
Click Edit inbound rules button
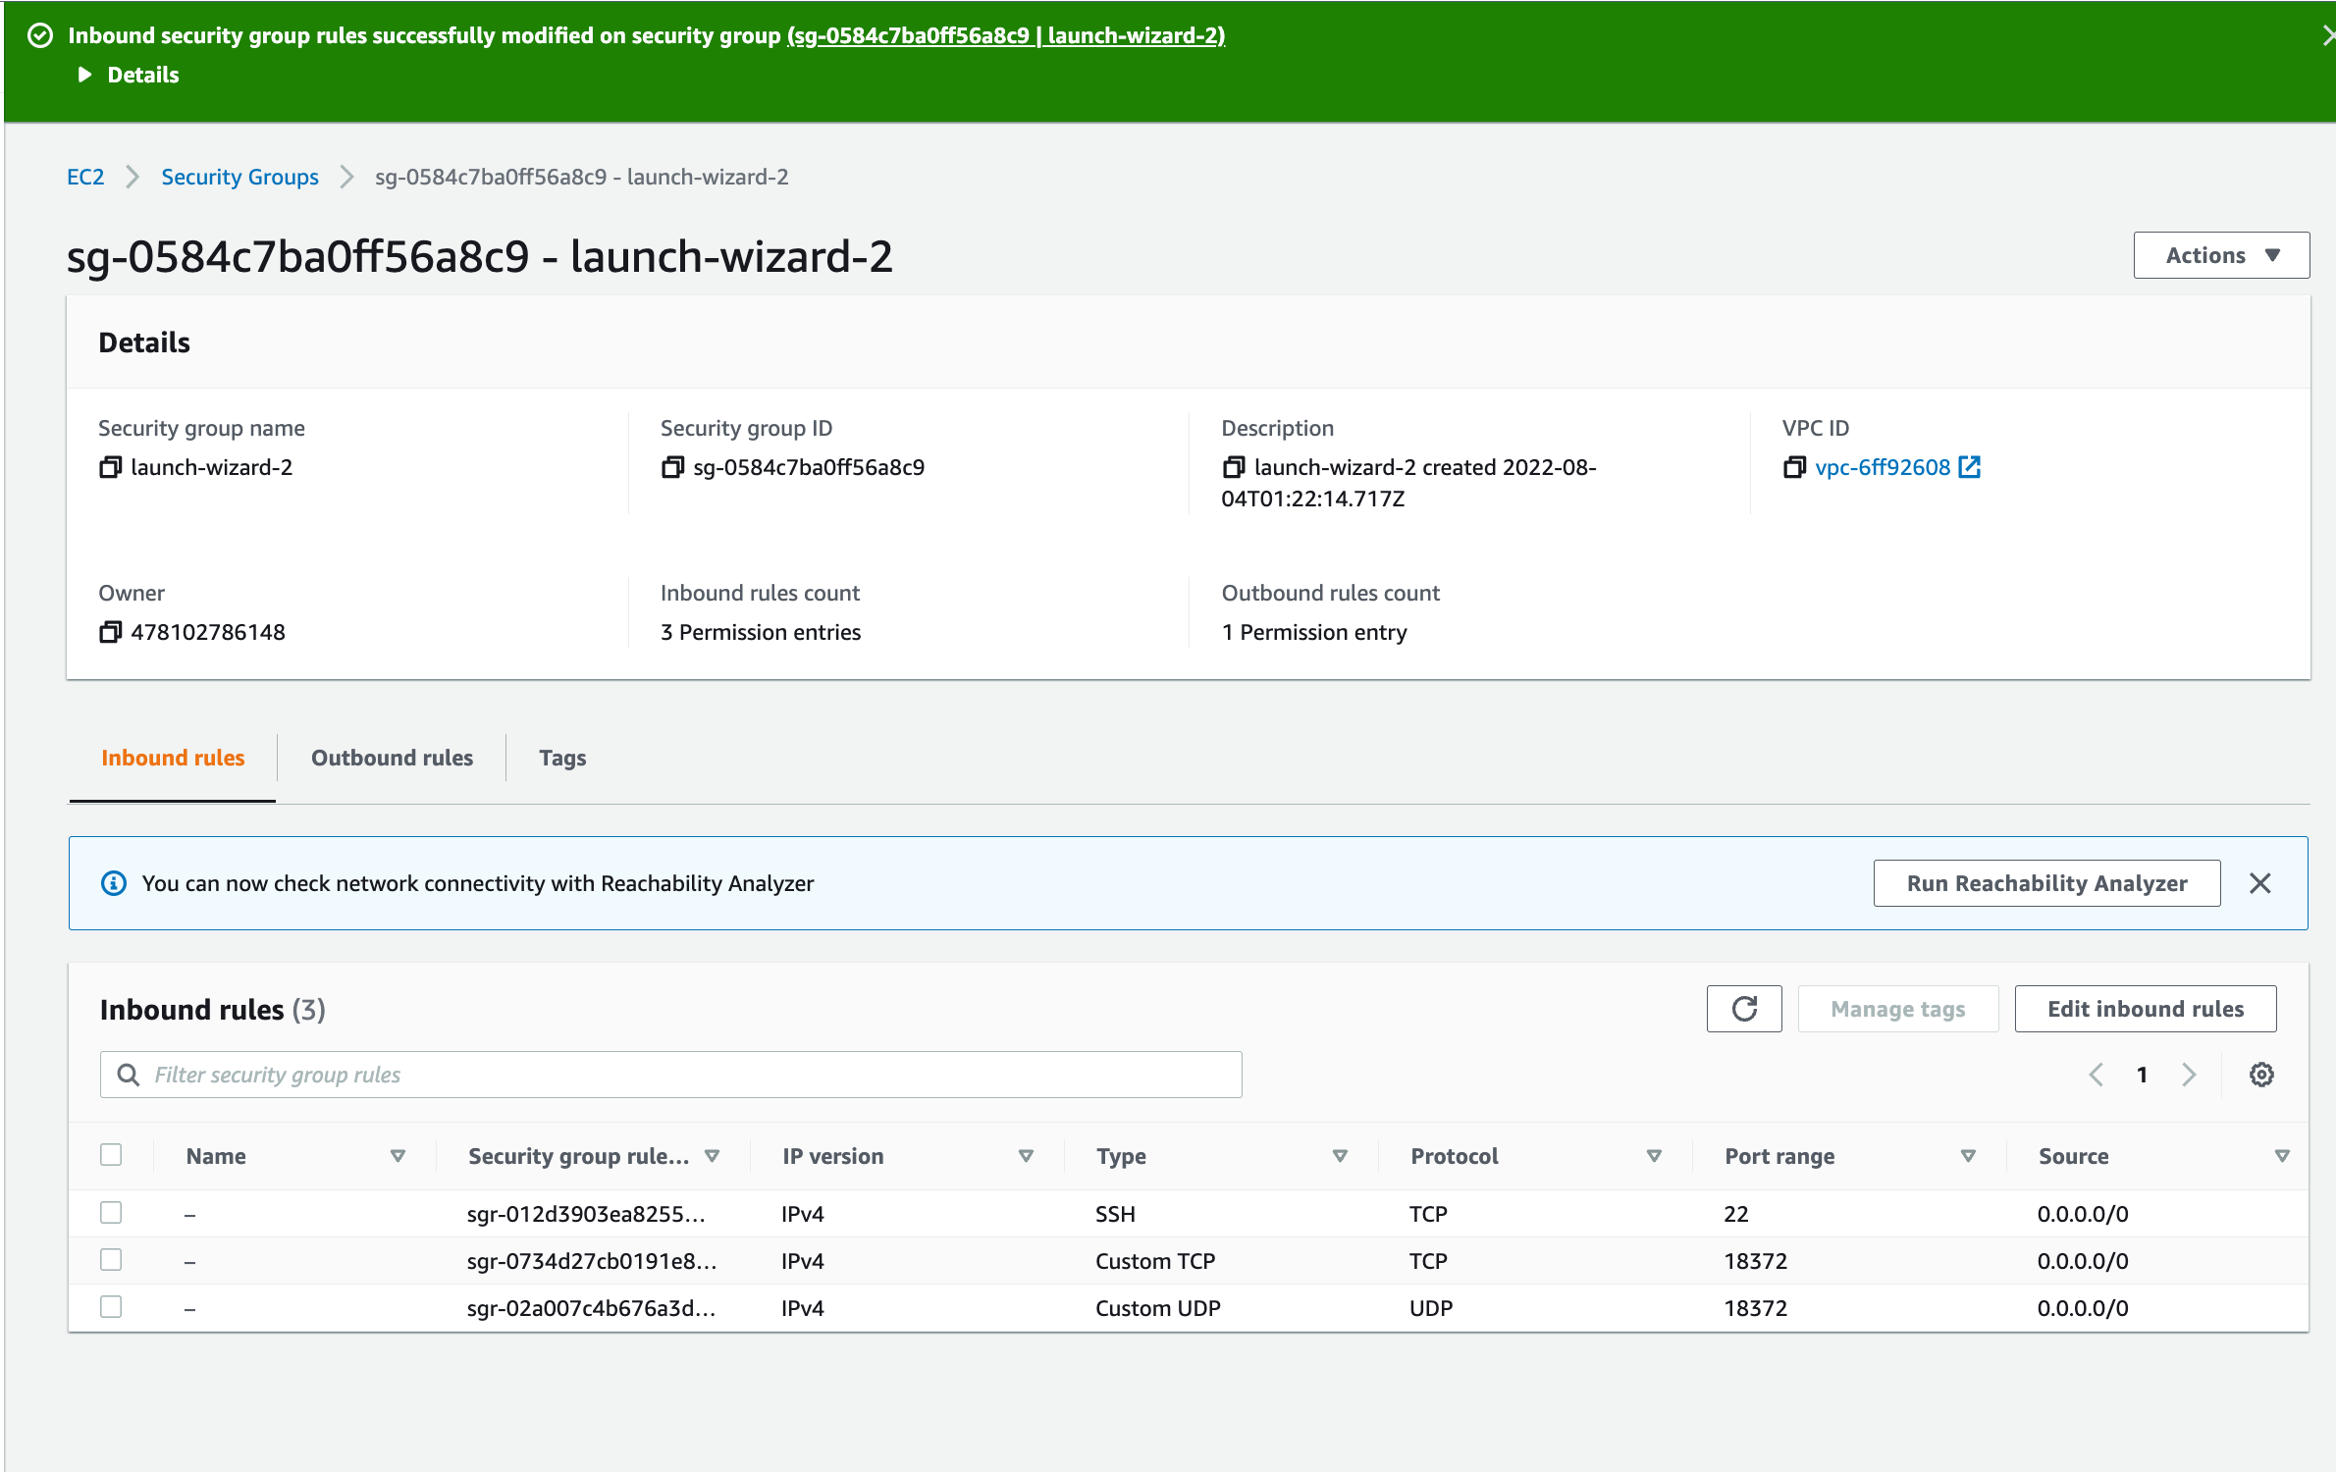pyautogui.click(x=2145, y=1009)
